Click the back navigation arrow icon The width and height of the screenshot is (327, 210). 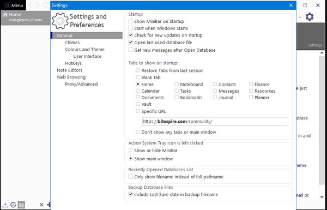(x=31, y=4)
